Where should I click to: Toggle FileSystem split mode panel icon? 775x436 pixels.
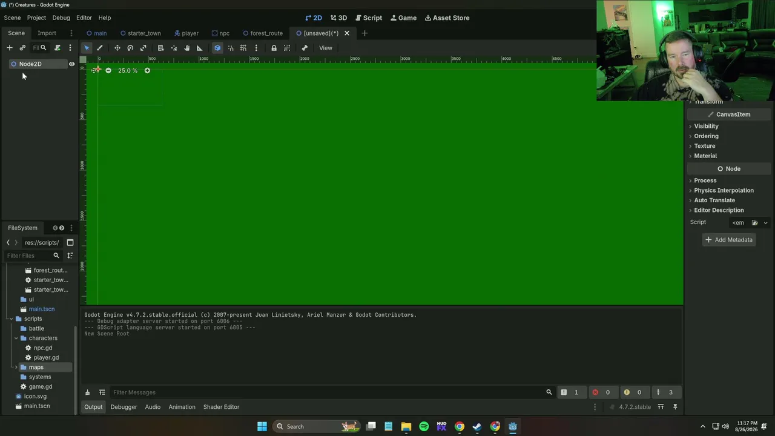[70, 243]
